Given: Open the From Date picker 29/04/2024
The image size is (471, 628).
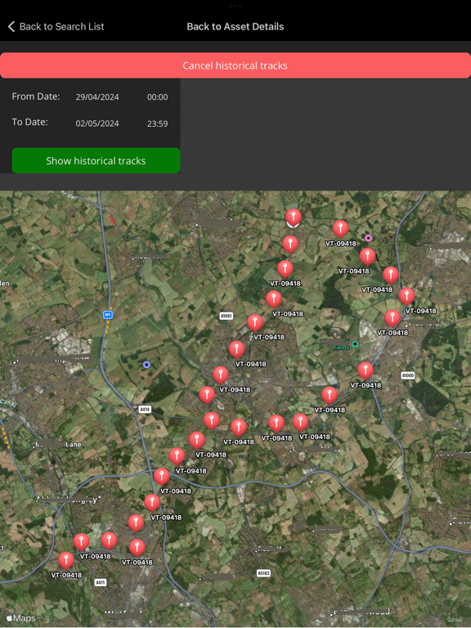Looking at the screenshot, I should click(x=97, y=97).
